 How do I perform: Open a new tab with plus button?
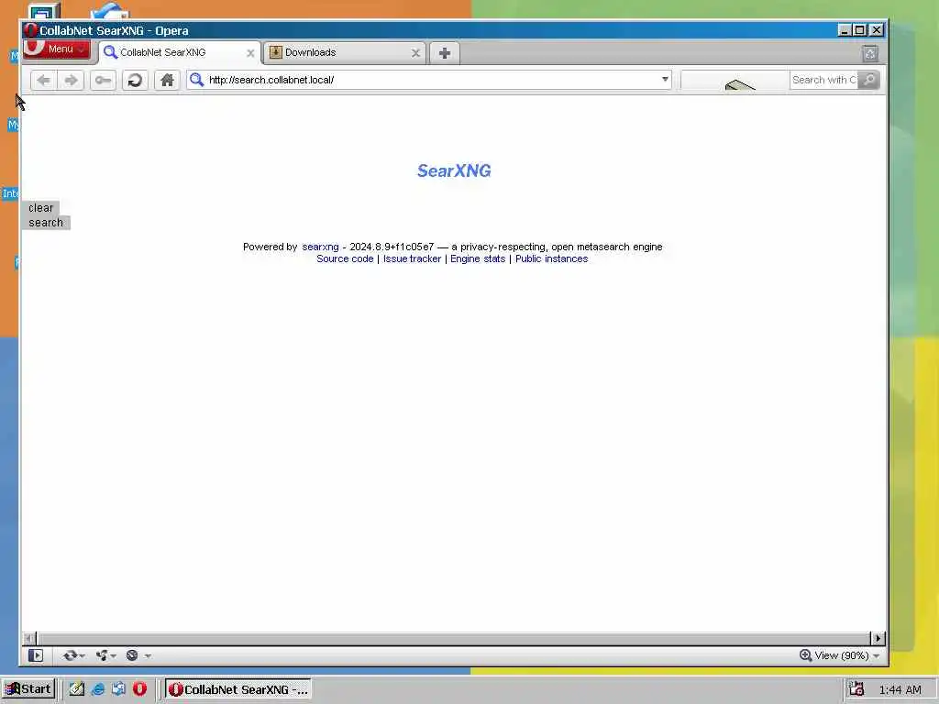(x=445, y=53)
